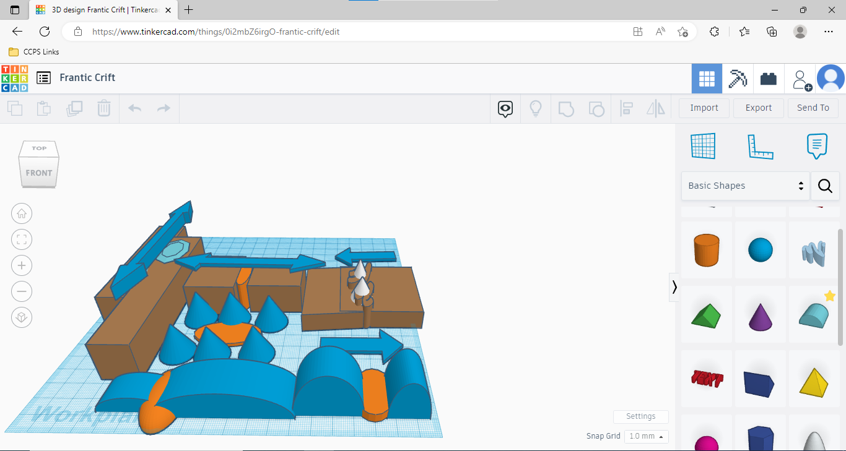Click the view cube TOP face
This screenshot has width=846, height=451.
point(39,148)
